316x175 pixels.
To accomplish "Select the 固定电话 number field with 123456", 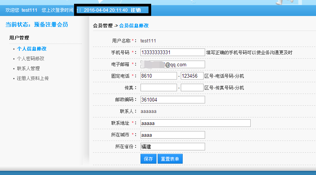I will pyautogui.click(x=192, y=76).
